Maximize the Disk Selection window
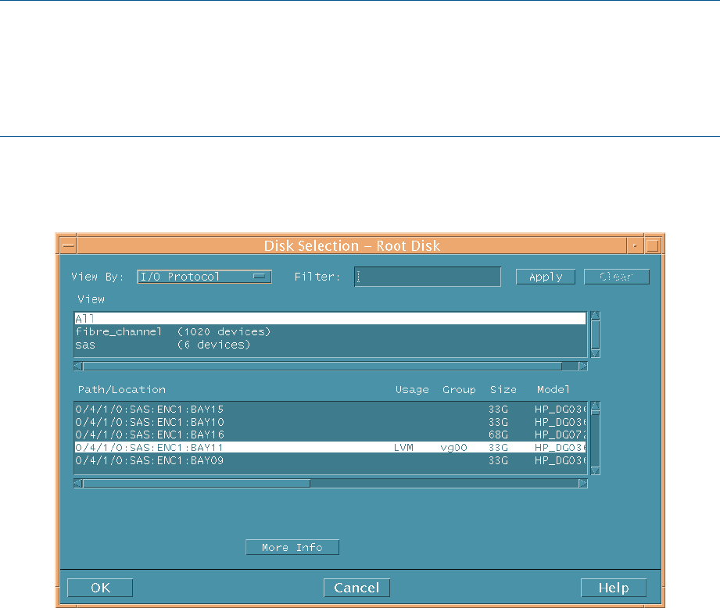This screenshot has width=720, height=608. [x=653, y=246]
